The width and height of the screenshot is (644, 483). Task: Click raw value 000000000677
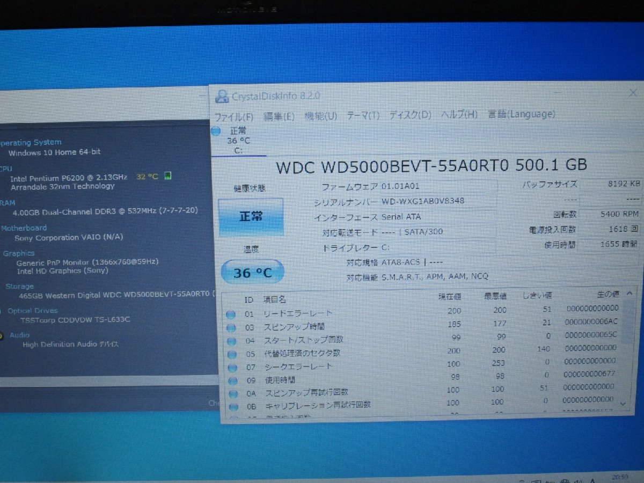tap(589, 374)
